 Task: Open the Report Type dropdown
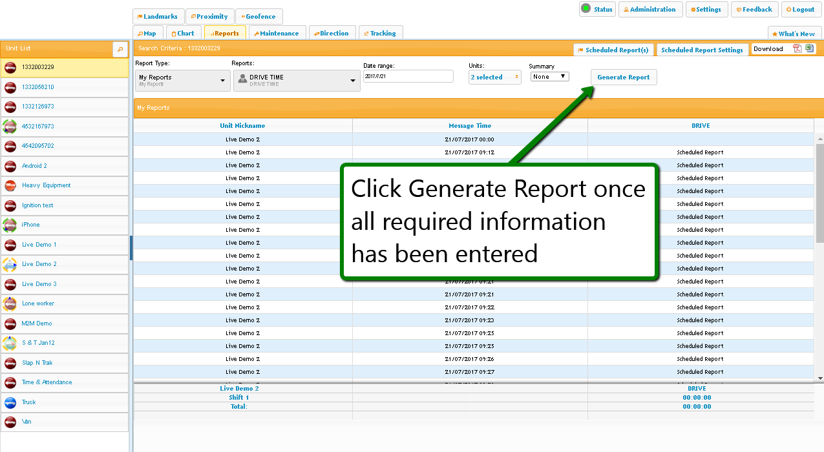point(182,80)
